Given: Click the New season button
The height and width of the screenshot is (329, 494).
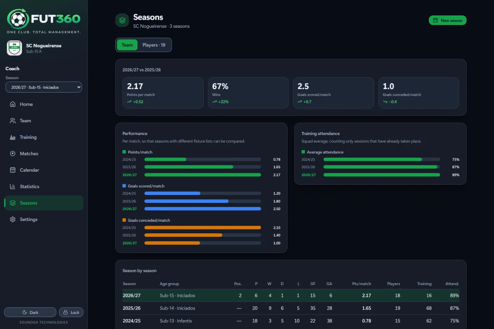Looking at the screenshot, I should 448,20.
